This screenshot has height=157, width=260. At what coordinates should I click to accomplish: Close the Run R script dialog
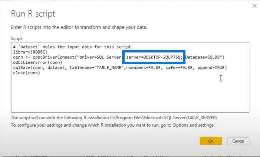[254, 6]
